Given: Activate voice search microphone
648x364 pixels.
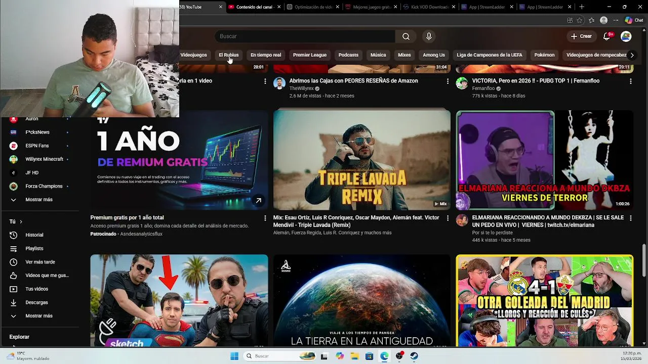Looking at the screenshot, I should tap(429, 36).
